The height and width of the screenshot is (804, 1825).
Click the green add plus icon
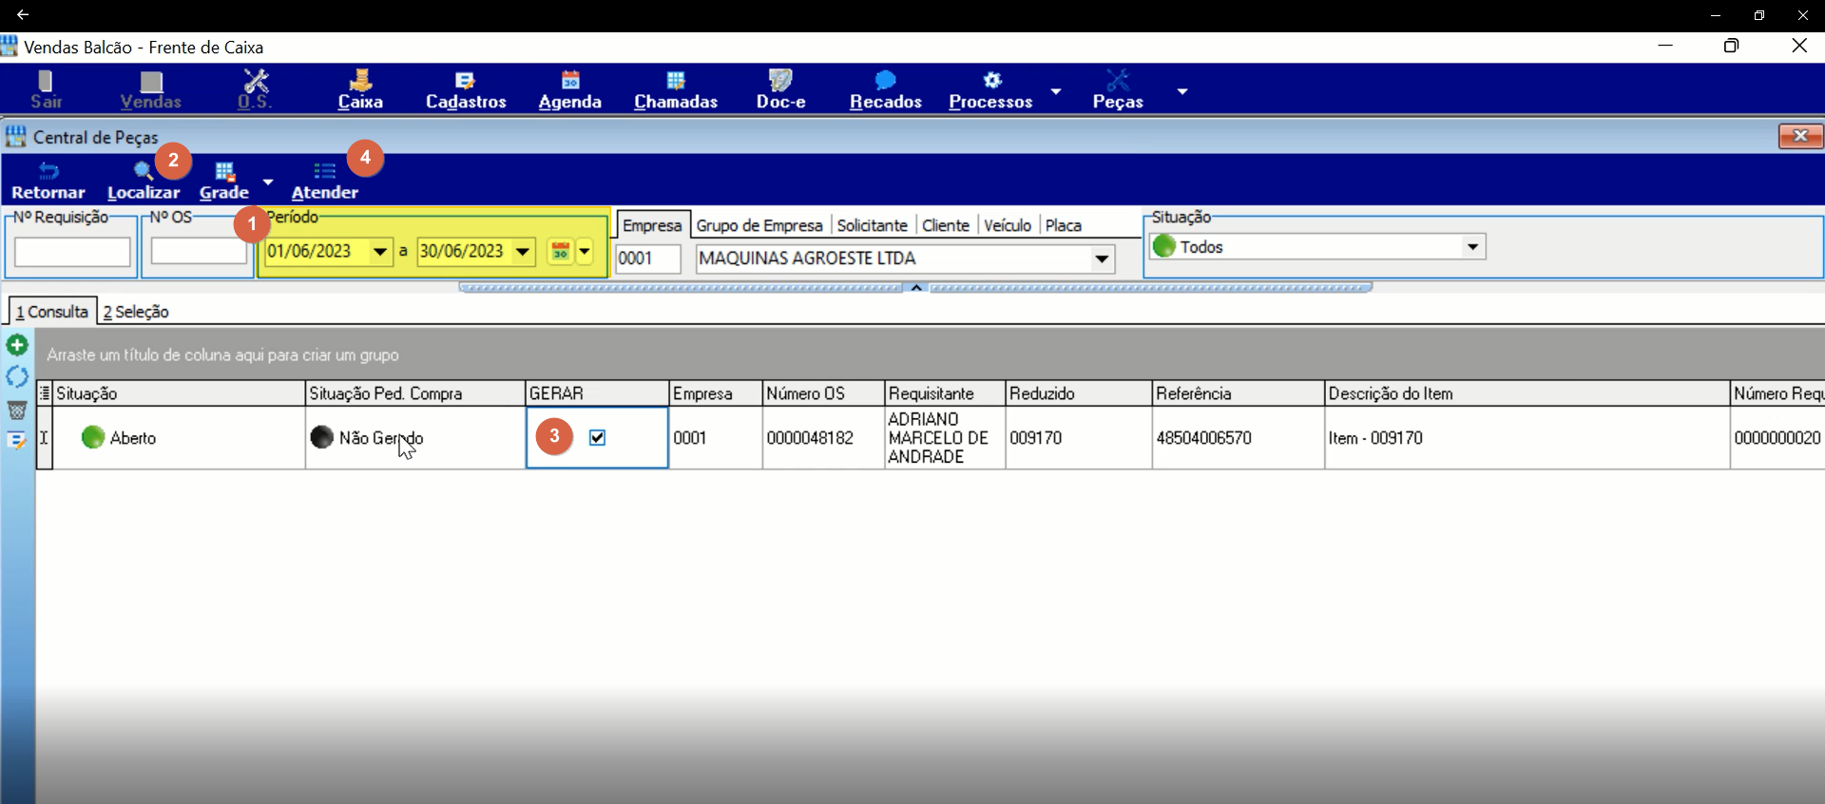point(17,345)
